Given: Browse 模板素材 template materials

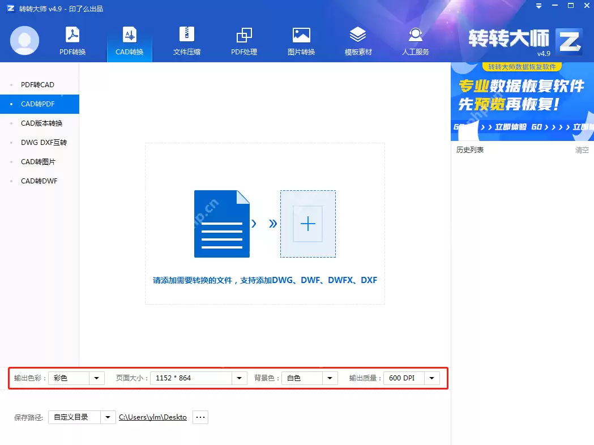Looking at the screenshot, I should 358,40.
